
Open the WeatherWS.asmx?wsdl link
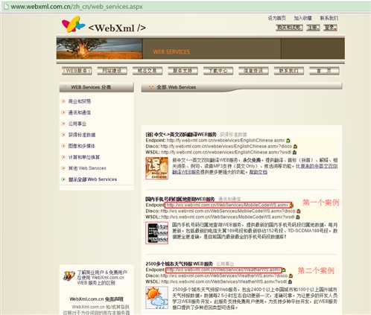click(x=224, y=281)
